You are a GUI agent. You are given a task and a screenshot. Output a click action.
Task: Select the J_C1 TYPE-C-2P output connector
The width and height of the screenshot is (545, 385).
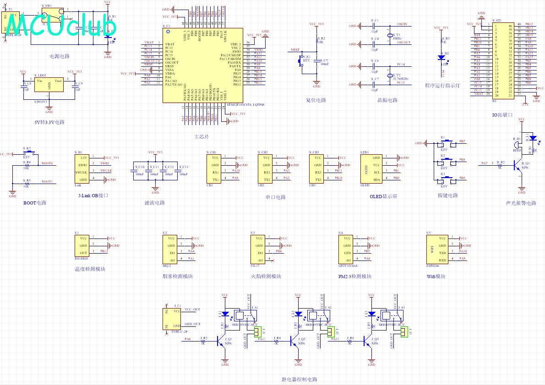172,319
